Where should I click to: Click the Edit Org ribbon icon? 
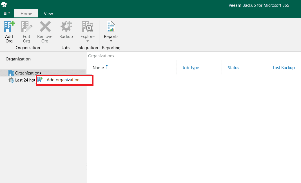27,26
